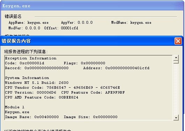Click the ModName keygen.exe text

[131, 22]
